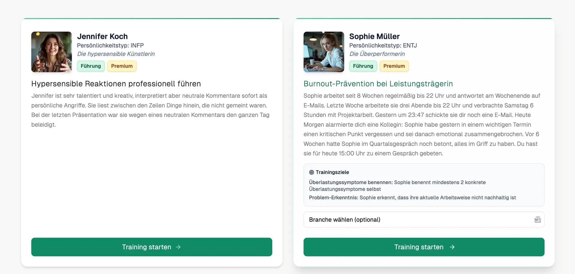Viewport: 575px width, 274px height.
Task: Click the arrow icon in Sophie's Training starten button
Action: point(452,247)
